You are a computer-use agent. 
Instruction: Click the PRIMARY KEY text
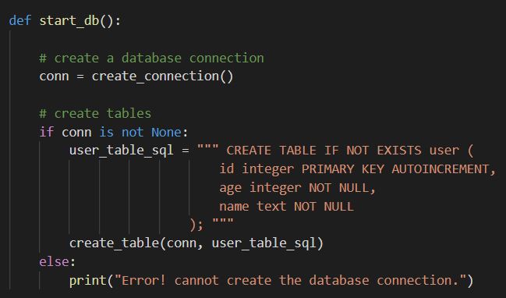(x=343, y=169)
